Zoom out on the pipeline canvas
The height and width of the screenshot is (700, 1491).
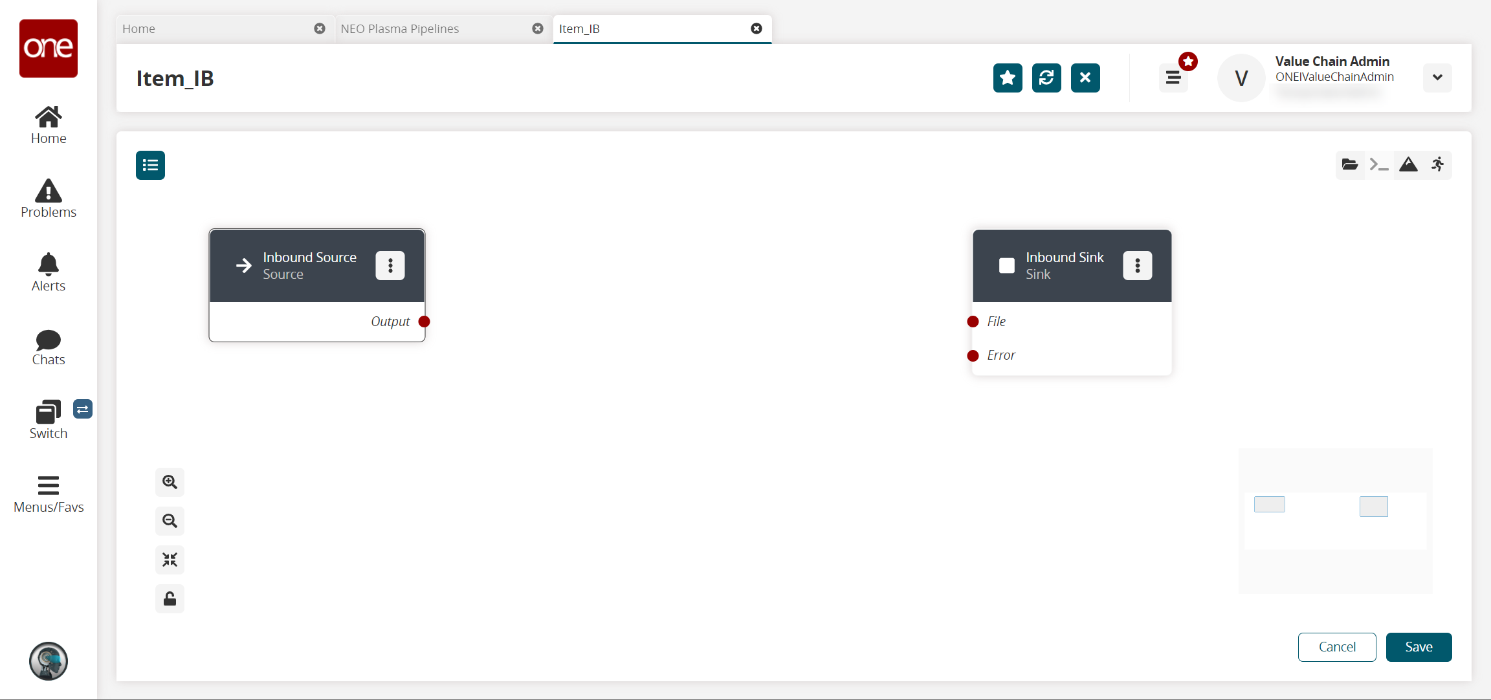point(170,521)
